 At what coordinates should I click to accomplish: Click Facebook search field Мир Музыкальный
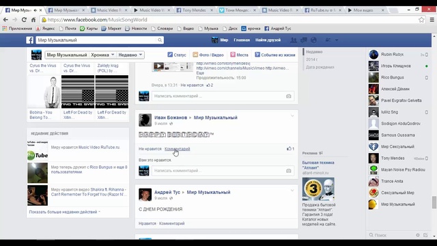(x=96, y=40)
